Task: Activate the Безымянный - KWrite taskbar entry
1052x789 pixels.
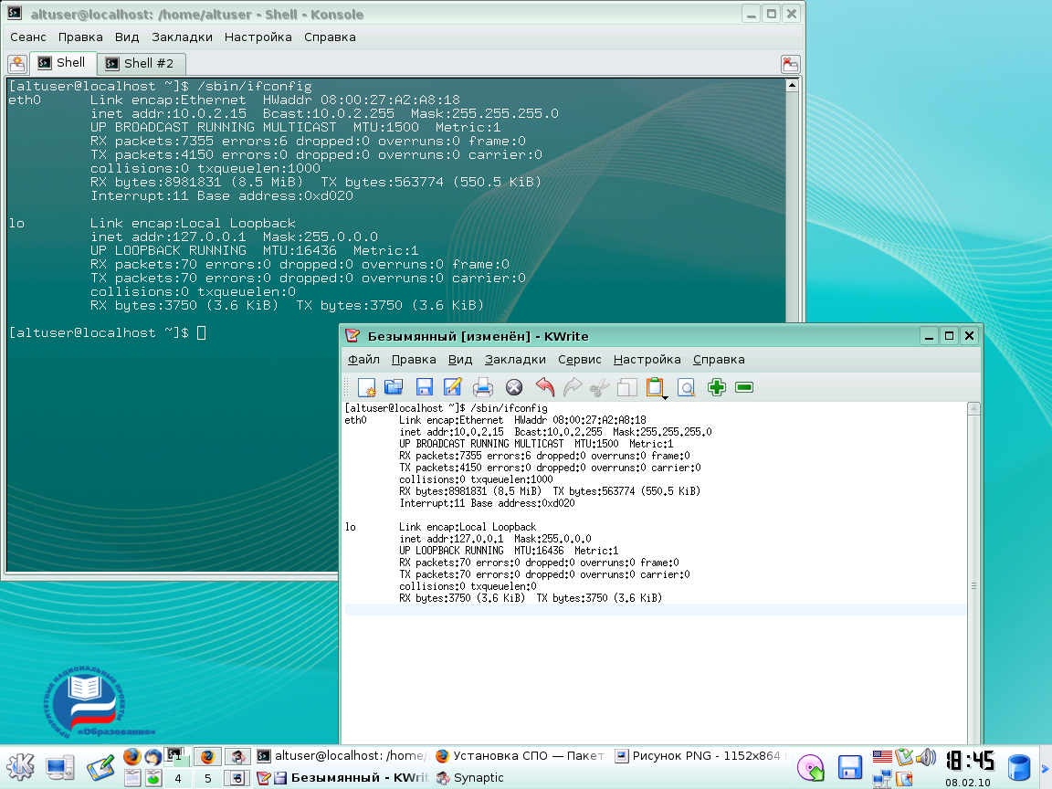Action: [x=342, y=778]
